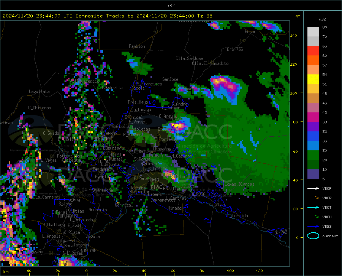
Task: Click the light blue 35 dBZ swatch
Action: tap(313, 146)
